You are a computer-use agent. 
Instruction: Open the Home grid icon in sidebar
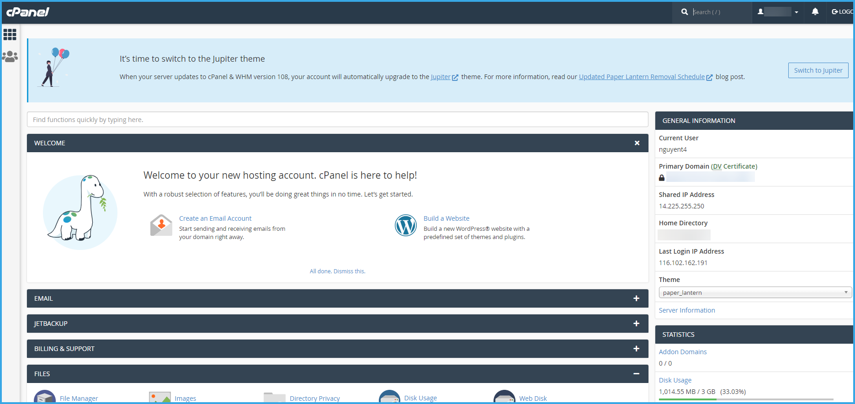coord(10,34)
